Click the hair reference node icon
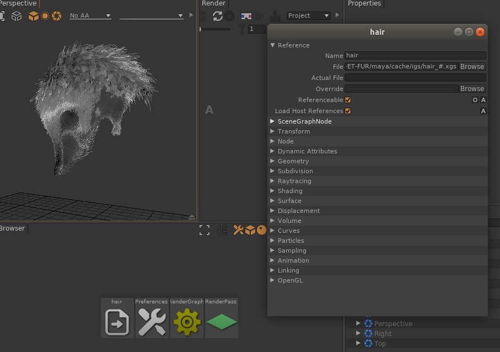This screenshot has height=352, width=500. [x=117, y=322]
